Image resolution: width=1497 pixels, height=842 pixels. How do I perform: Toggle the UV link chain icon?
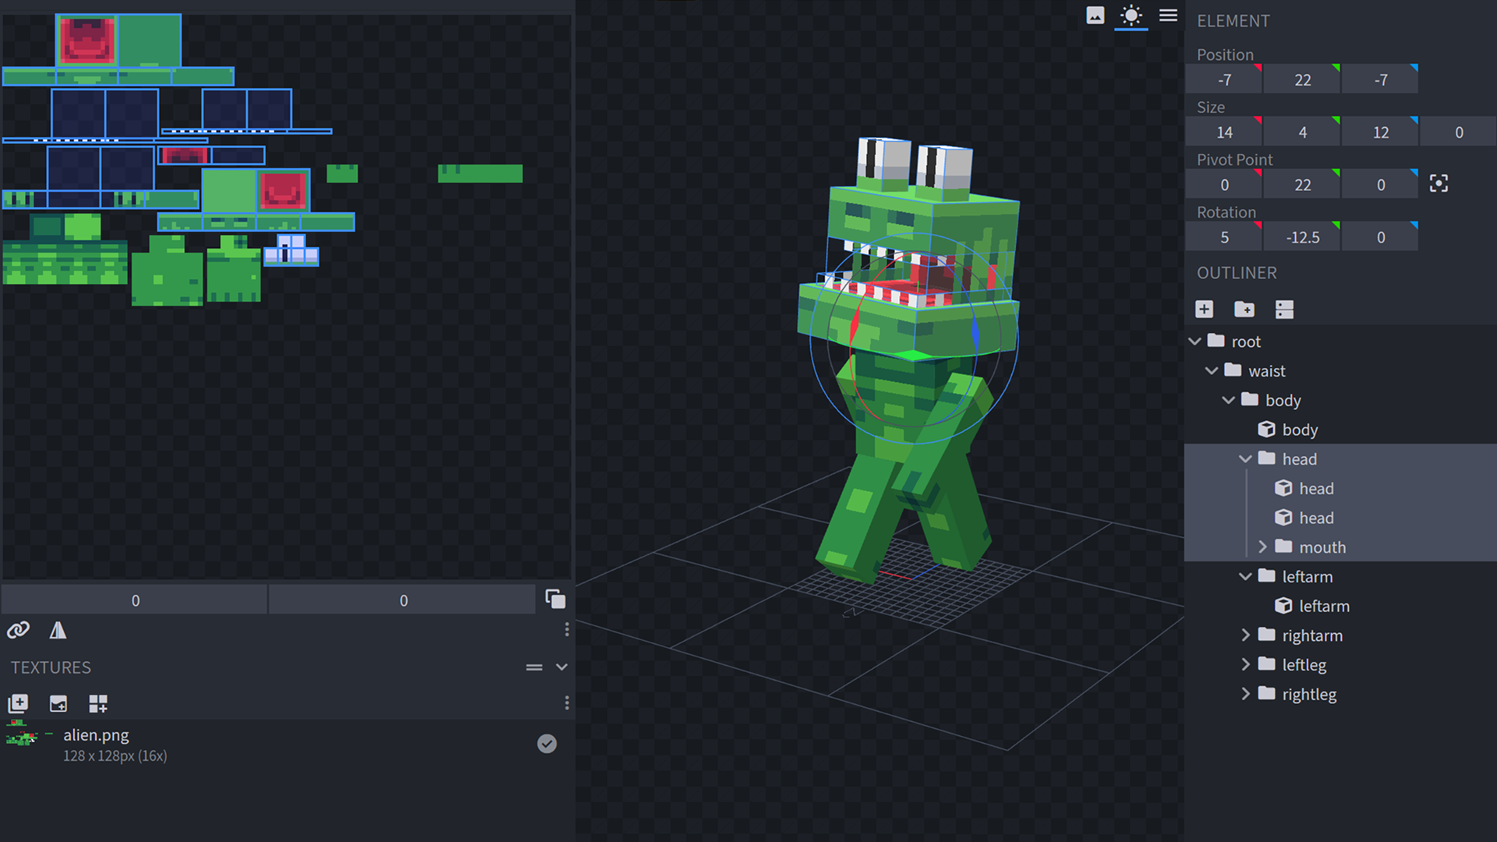coord(18,630)
